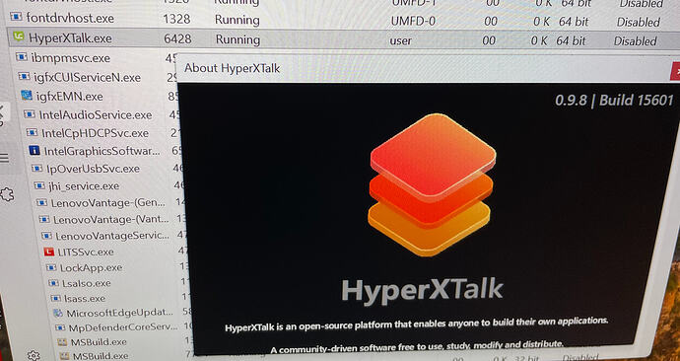Image resolution: width=680 pixels, height=361 pixels.
Task: Click Running status in HyperXTalk.exe row
Action: coord(238,39)
